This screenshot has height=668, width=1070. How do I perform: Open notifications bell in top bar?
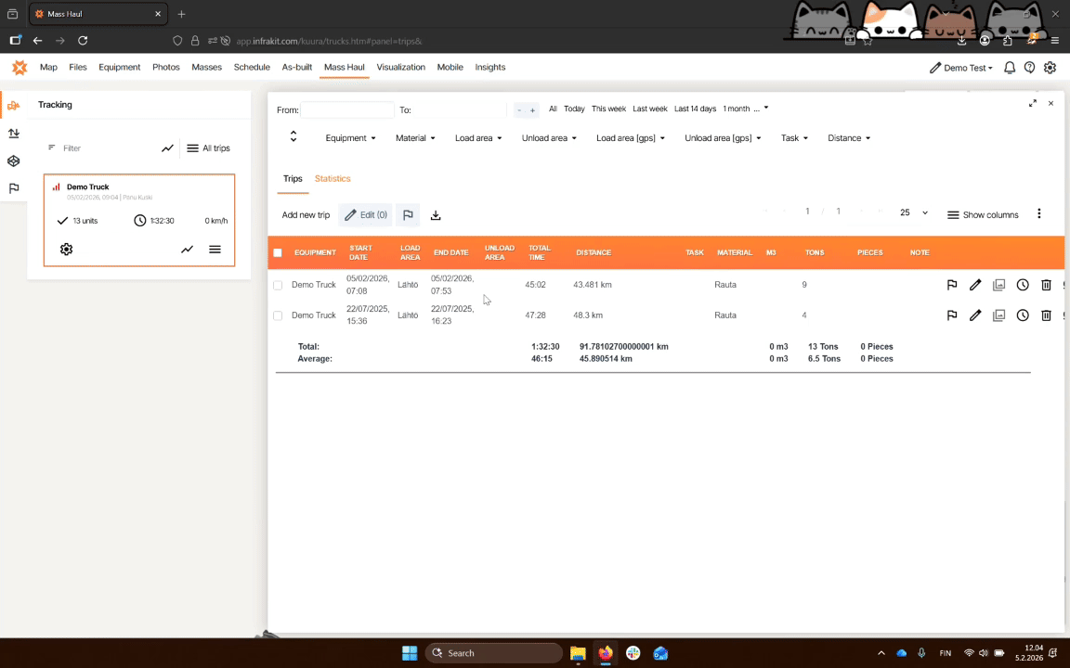pyautogui.click(x=1010, y=68)
